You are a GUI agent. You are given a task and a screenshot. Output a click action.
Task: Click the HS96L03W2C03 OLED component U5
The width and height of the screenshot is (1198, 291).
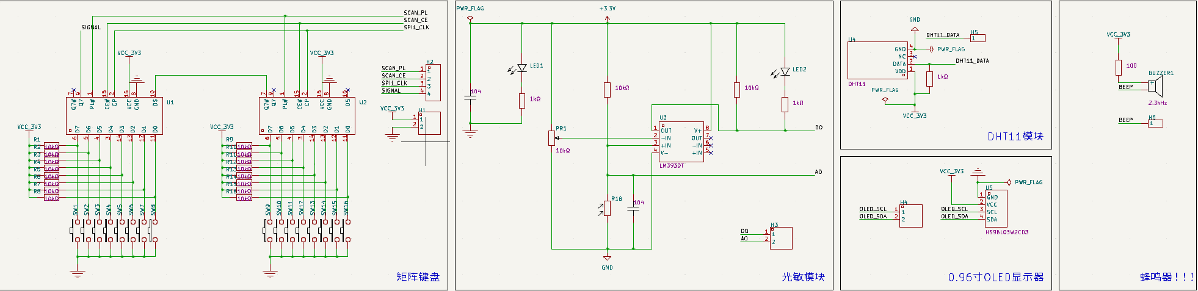tap(996, 208)
